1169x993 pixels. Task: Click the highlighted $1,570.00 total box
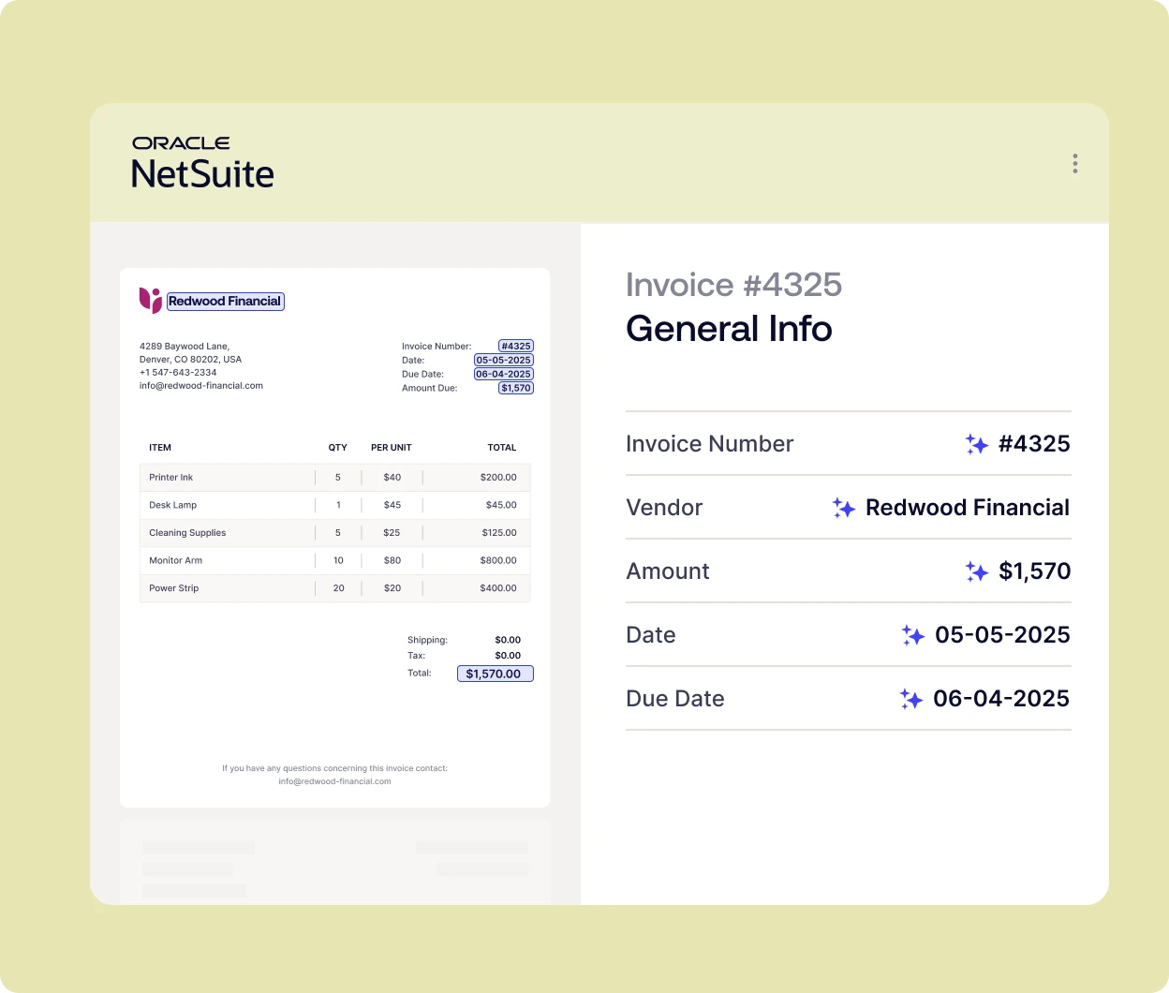point(495,674)
